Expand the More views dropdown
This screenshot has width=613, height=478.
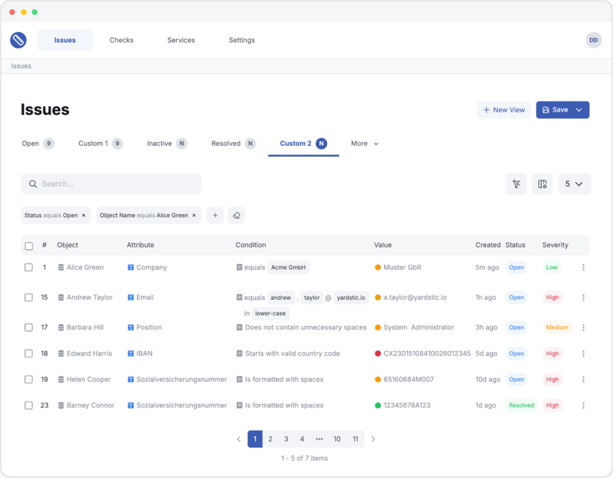364,144
